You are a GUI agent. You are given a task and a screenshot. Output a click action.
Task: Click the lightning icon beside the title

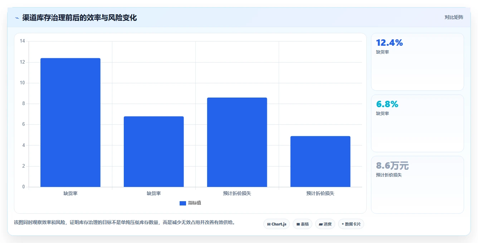(x=17, y=18)
